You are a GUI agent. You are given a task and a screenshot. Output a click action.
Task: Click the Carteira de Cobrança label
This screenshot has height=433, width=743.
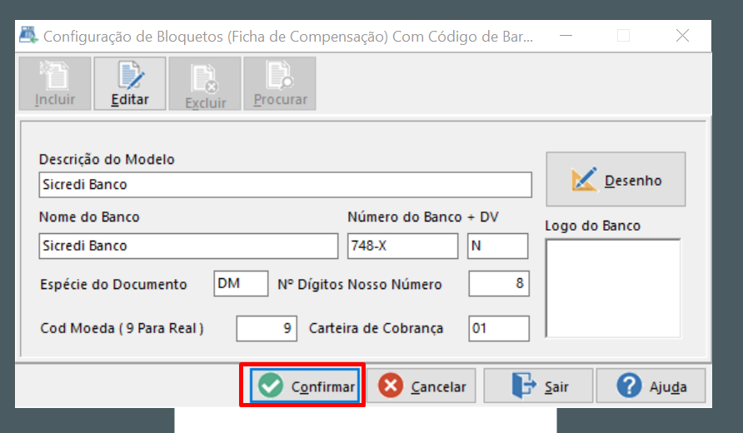pyautogui.click(x=376, y=328)
